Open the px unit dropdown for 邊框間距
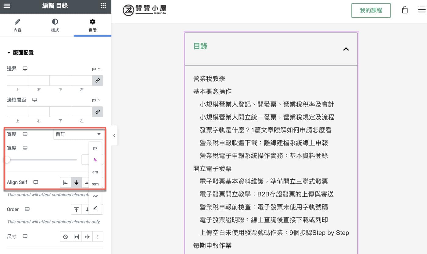This screenshot has width=427, height=254. (x=96, y=100)
